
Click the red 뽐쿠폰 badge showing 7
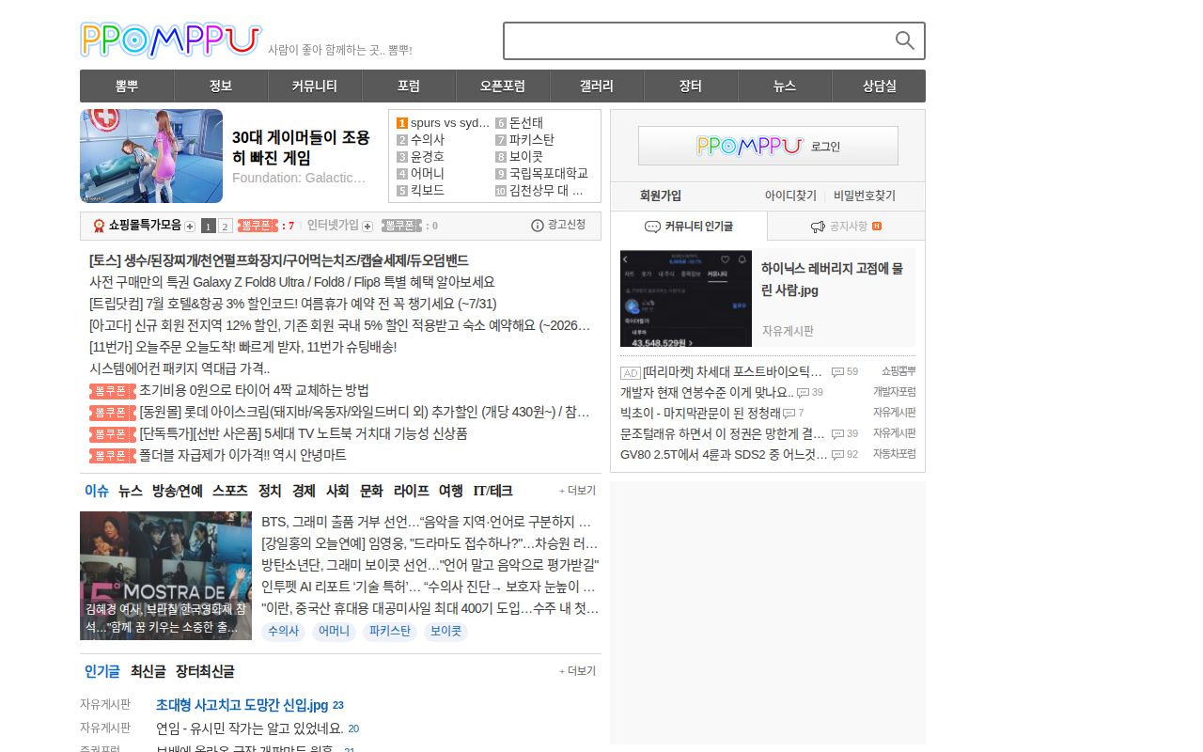click(x=258, y=226)
